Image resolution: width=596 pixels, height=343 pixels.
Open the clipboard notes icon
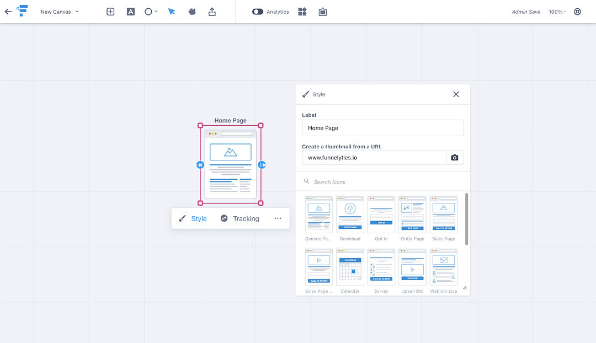pyautogui.click(x=323, y=12)
